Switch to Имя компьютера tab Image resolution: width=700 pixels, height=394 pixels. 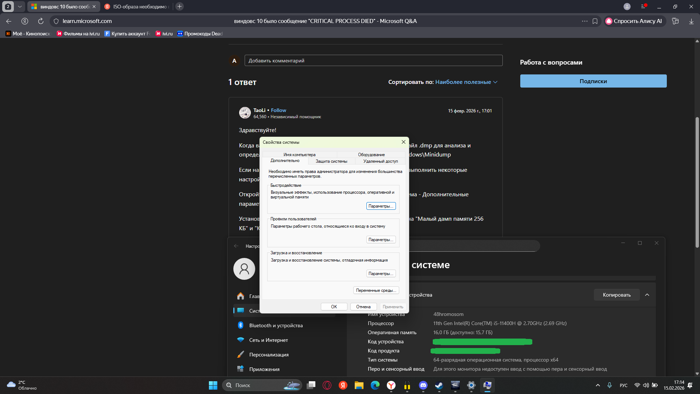299,155
